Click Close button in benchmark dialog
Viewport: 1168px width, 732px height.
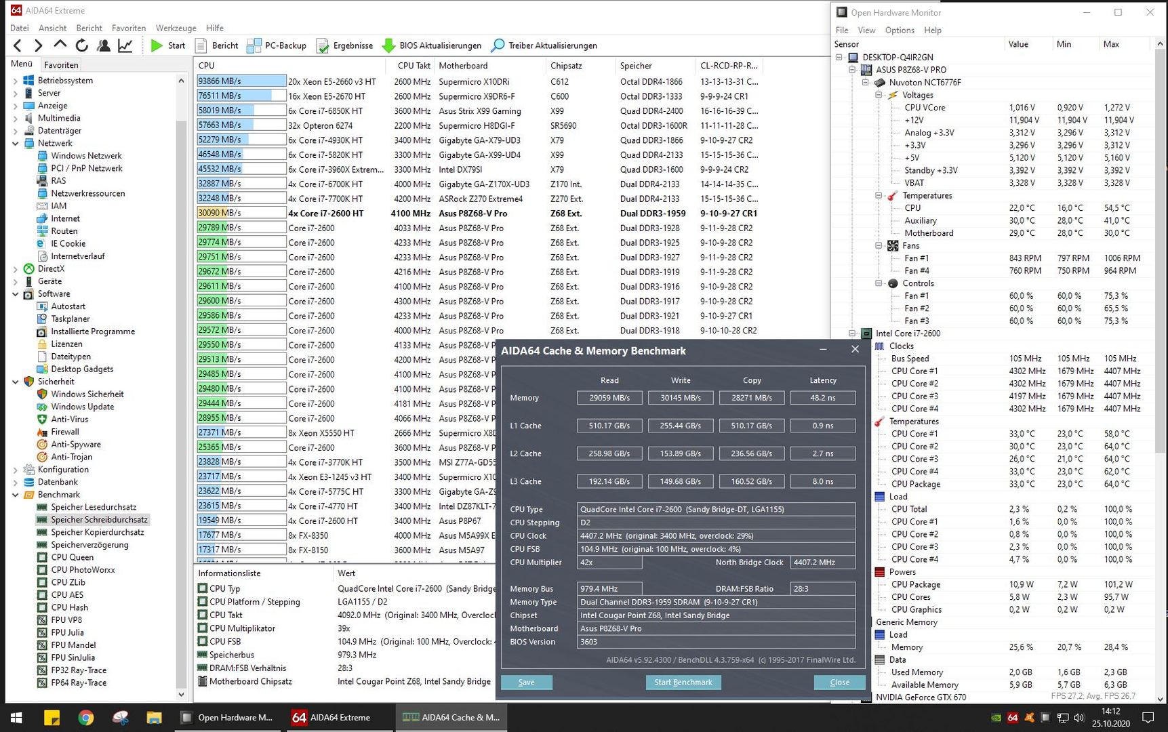(840, 683)
